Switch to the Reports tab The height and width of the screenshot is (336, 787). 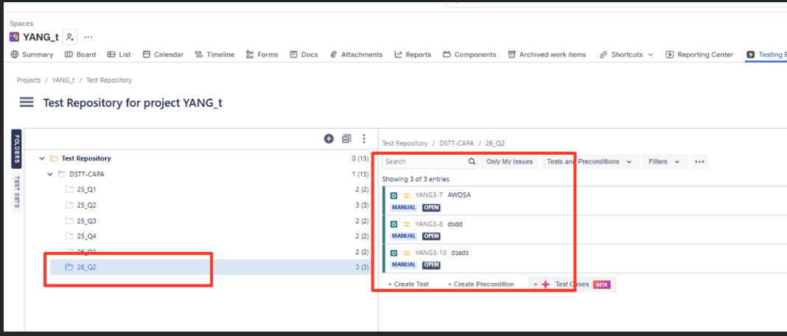(x=413, y=55)
